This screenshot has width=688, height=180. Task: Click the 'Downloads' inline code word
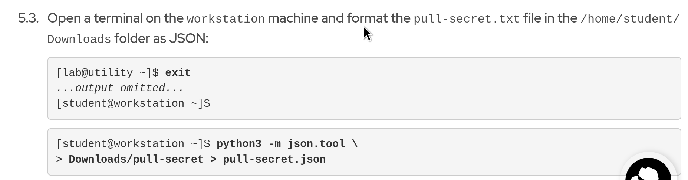tap(79, 39)
